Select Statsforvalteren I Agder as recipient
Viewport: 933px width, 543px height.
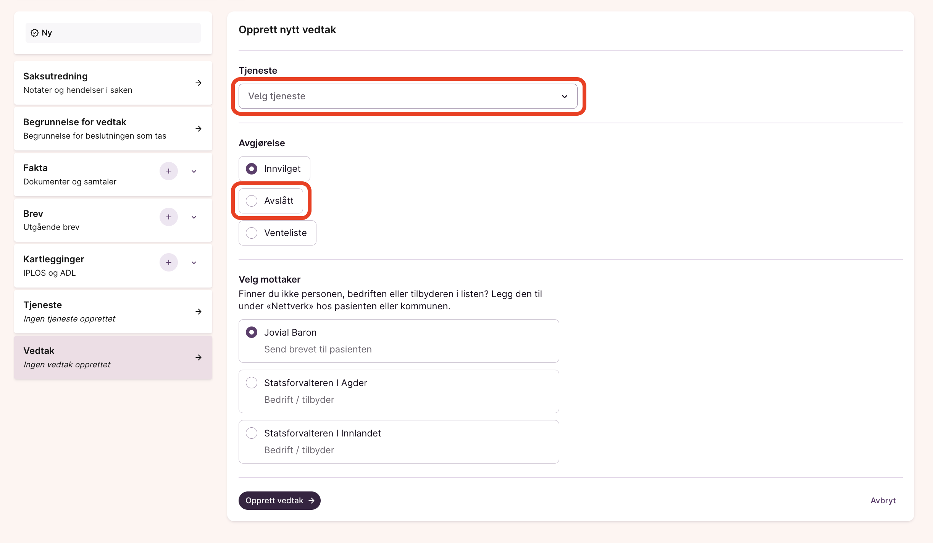click(x=252, y=383)
